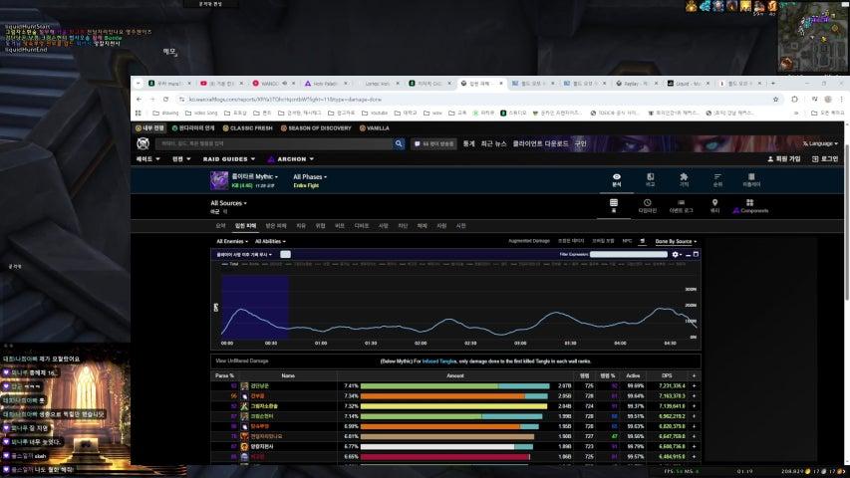Click the boss encounter portrait icon
Image resolution: width=850 pixels, height=478 pixels.
pos(219,179)
